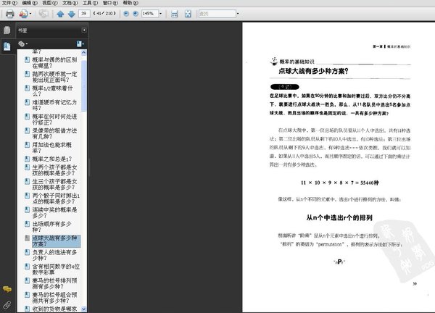Open bookmark 生两个孩子都是女孩的概率是多少?
This screenshot has height=313, width=435.
click(54, 170)
